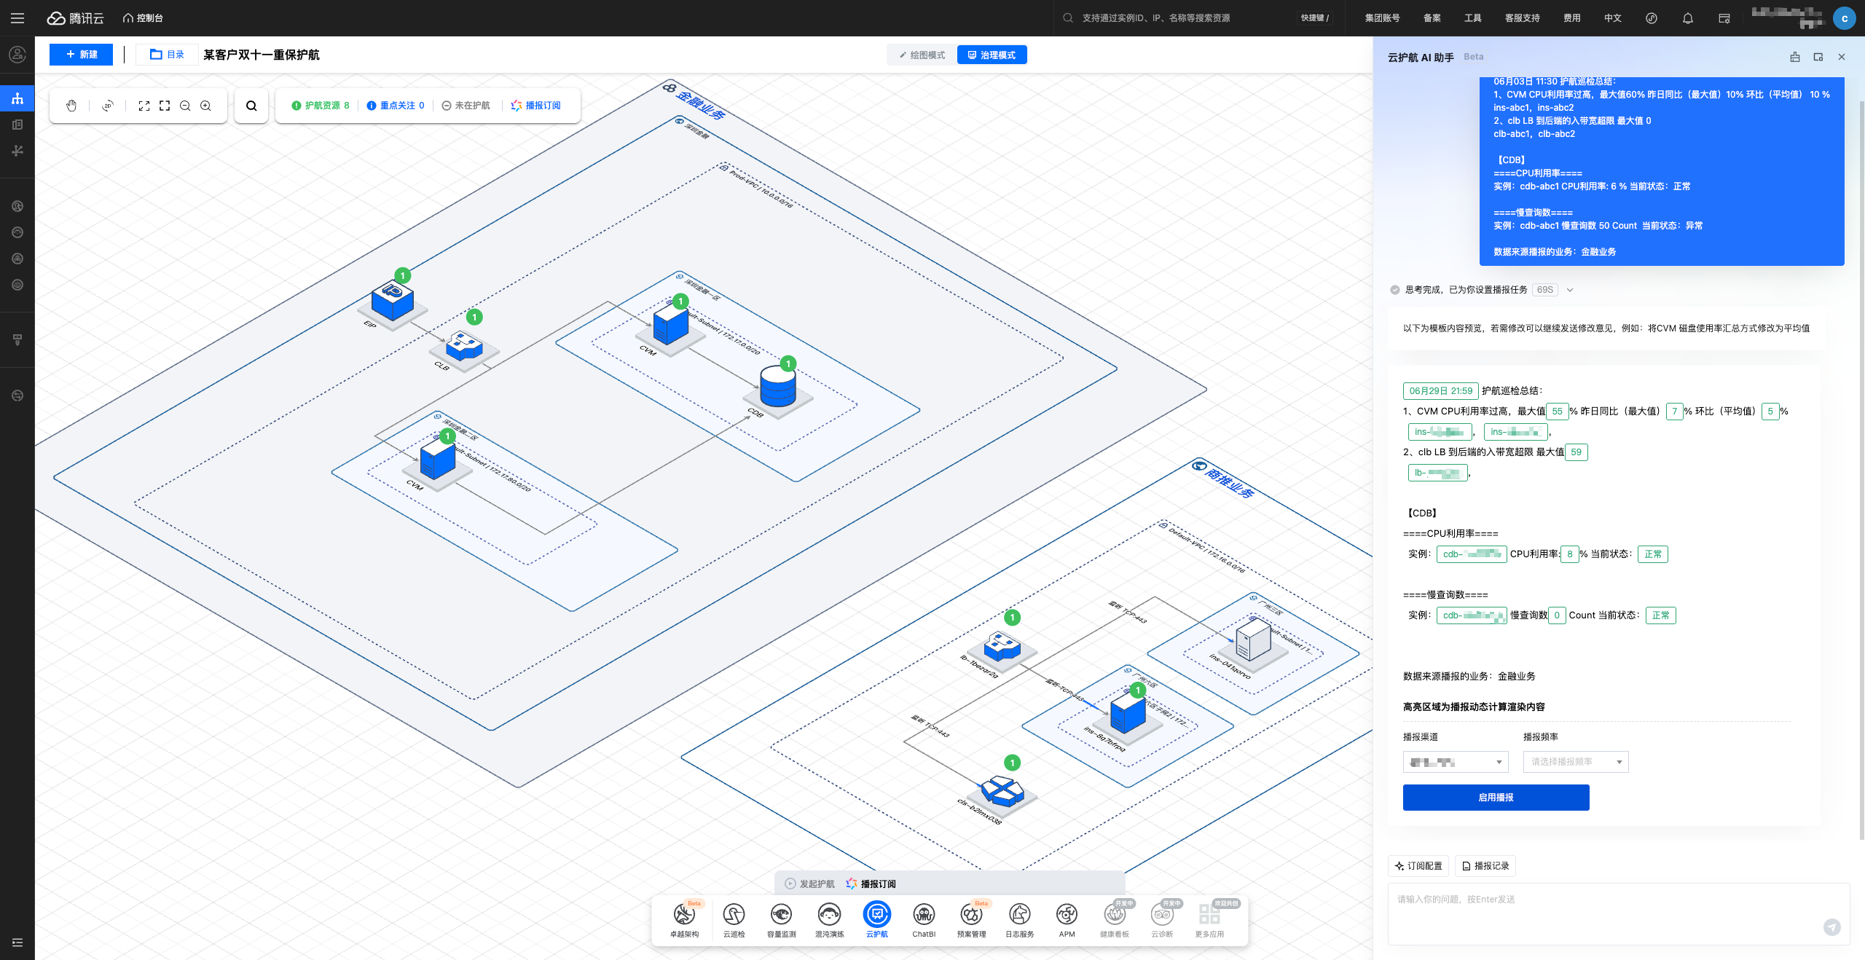Open the 费用 top menu
Screen dimensions: 1865x960
tap(1571, 18)
